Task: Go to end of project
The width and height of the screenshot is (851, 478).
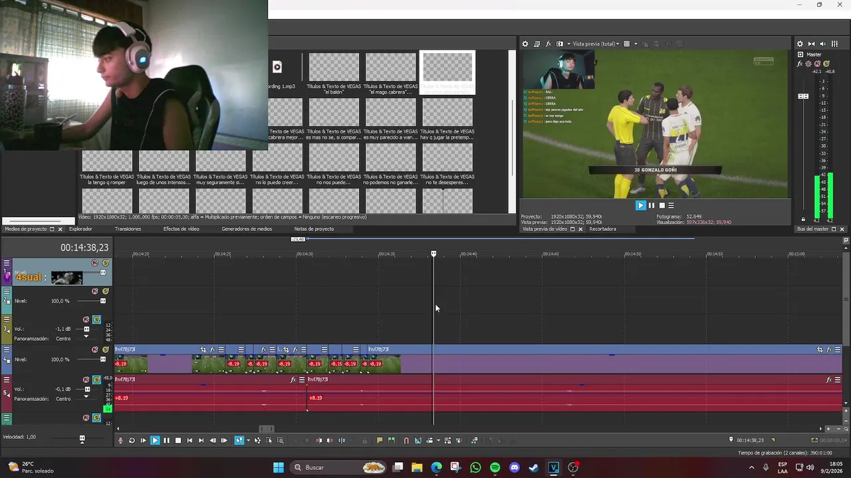Action: click(201, 440)
